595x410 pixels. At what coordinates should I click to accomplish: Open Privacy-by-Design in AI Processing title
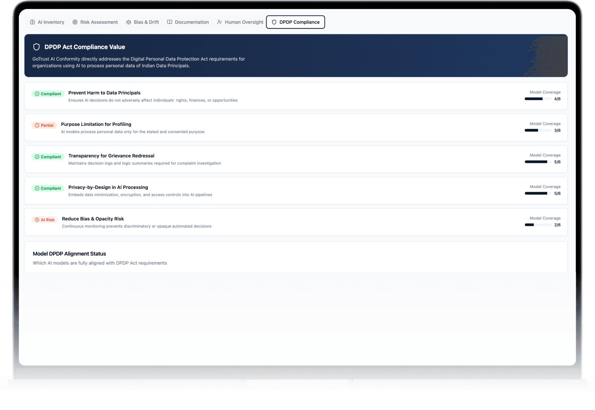coord(108,188)
